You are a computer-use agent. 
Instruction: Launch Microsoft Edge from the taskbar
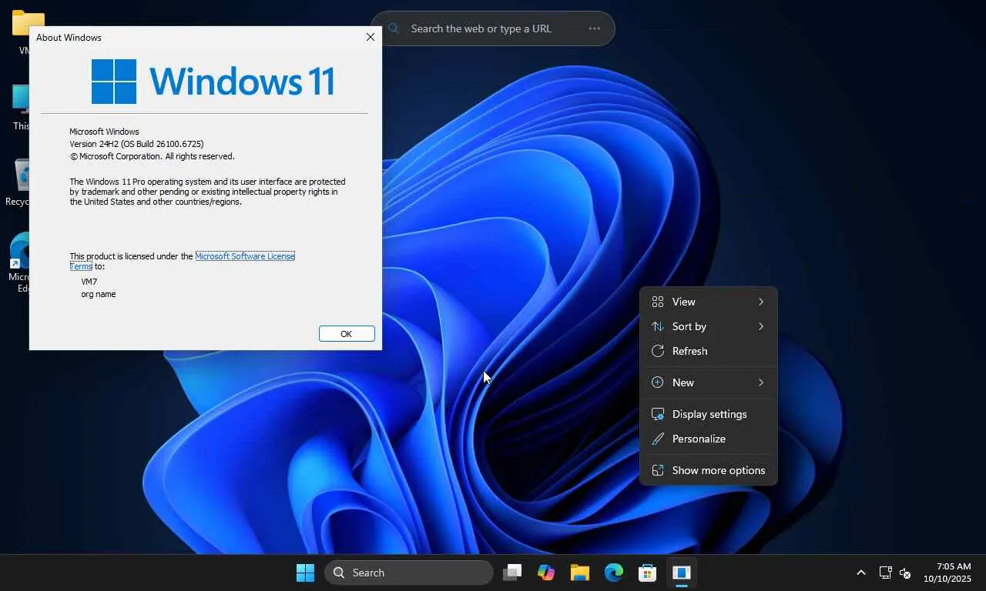(x=614, y=573)
